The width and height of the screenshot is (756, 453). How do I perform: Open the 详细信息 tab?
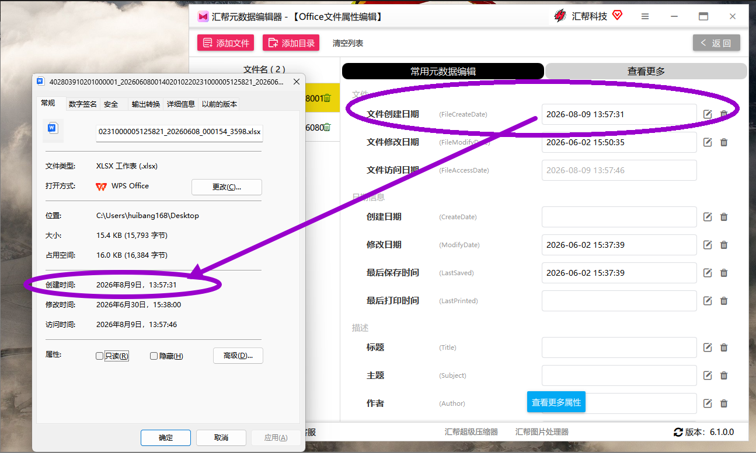coord(181,104)
